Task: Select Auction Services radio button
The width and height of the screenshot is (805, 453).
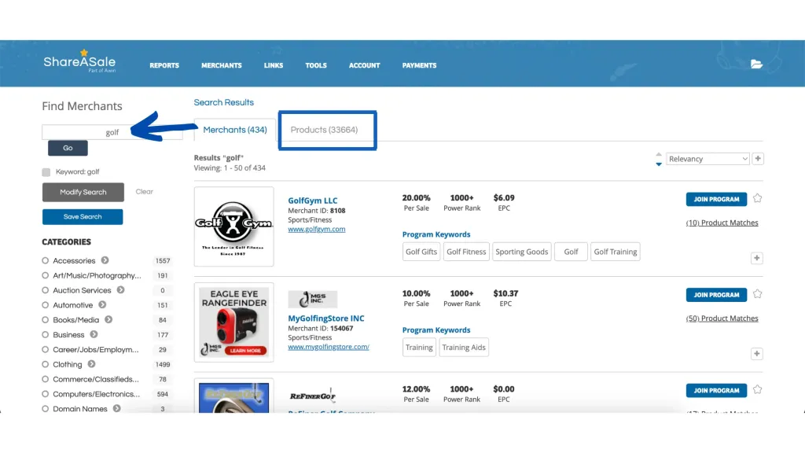Action: (x=45, y=290)
